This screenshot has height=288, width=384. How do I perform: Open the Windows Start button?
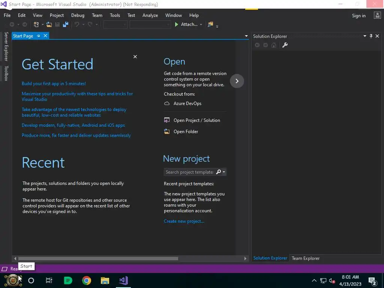pos(12,280)
